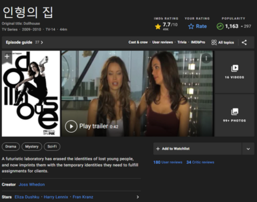This screenshot has width=257, height=202.
Task: Open the Episode guide chevron
Action: tap(42, 42)
